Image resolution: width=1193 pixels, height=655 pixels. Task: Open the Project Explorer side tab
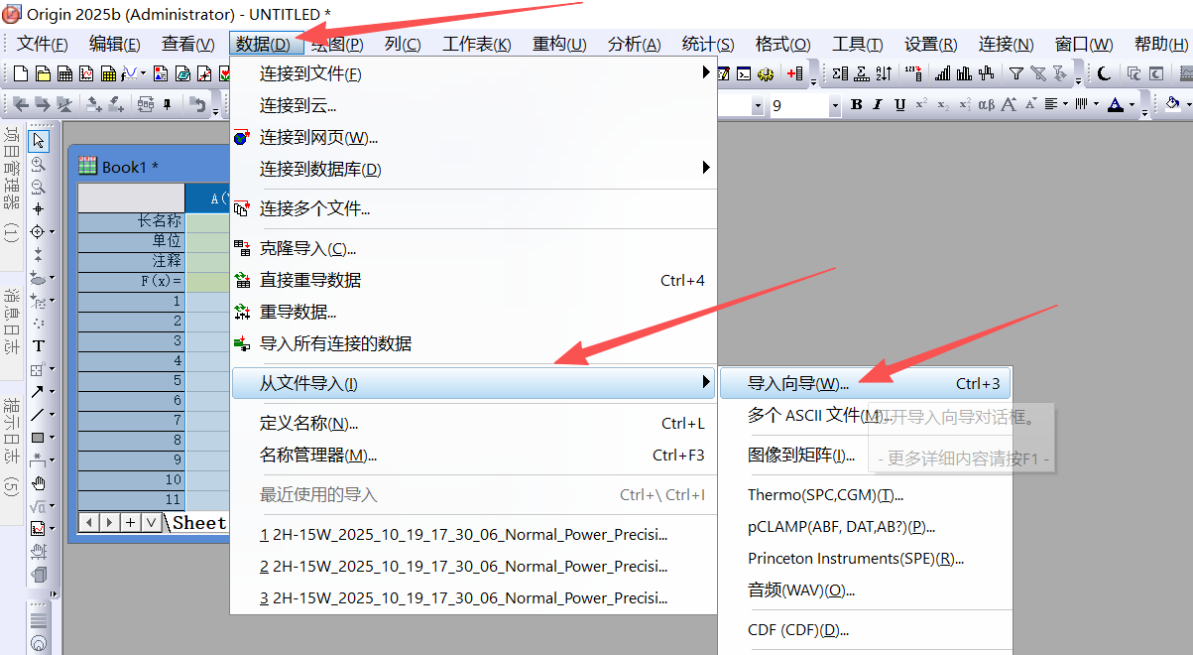tap(11, 184)
